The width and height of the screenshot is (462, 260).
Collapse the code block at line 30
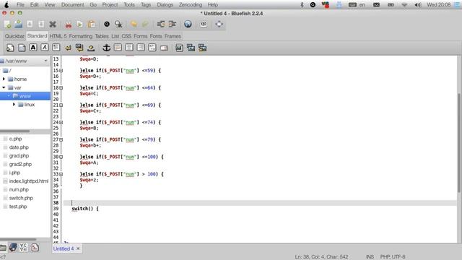61,157
